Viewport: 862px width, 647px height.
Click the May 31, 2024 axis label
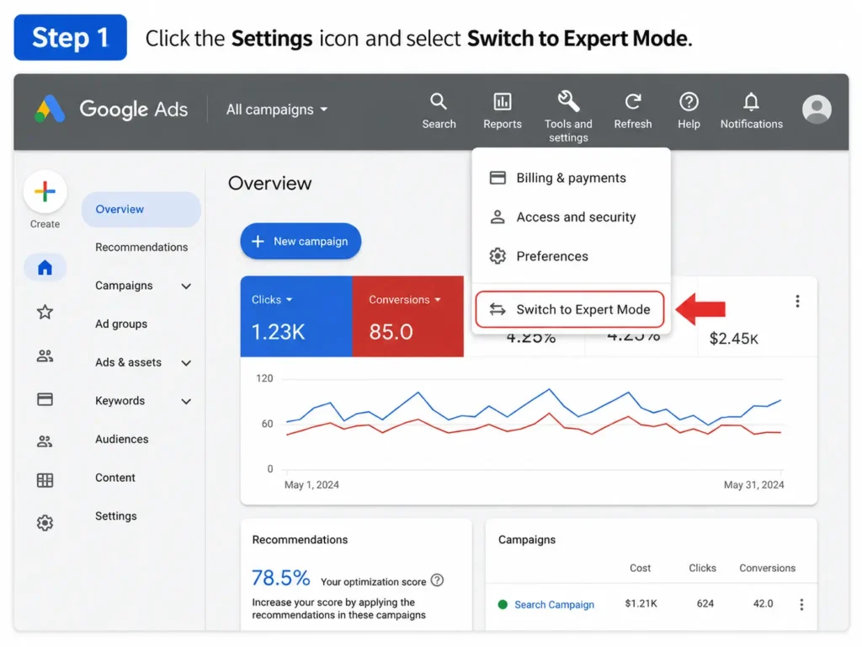tap(753, 484)
